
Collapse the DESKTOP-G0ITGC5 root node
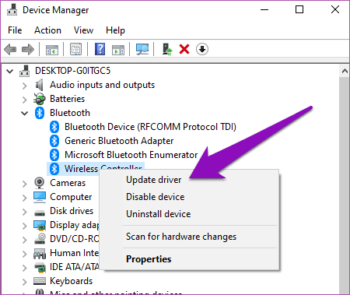click(x=10, y=71)
